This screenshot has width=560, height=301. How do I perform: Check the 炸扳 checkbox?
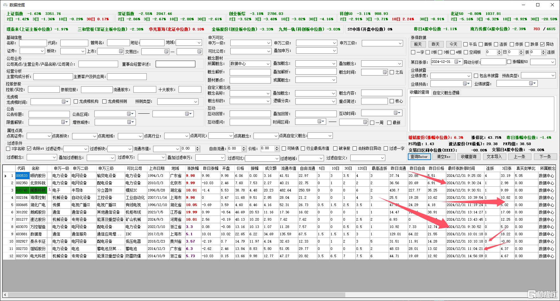pos(512,44)
